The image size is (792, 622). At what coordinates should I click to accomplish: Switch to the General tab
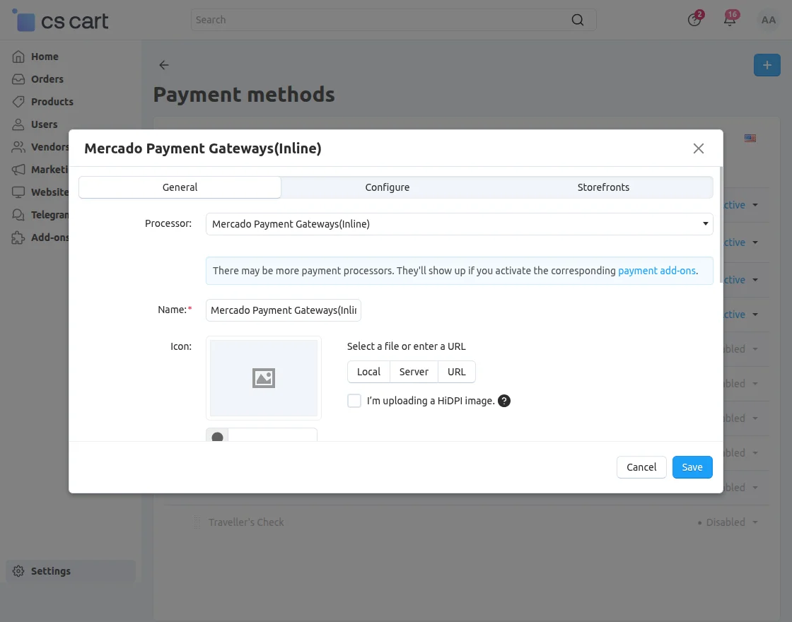180,187
